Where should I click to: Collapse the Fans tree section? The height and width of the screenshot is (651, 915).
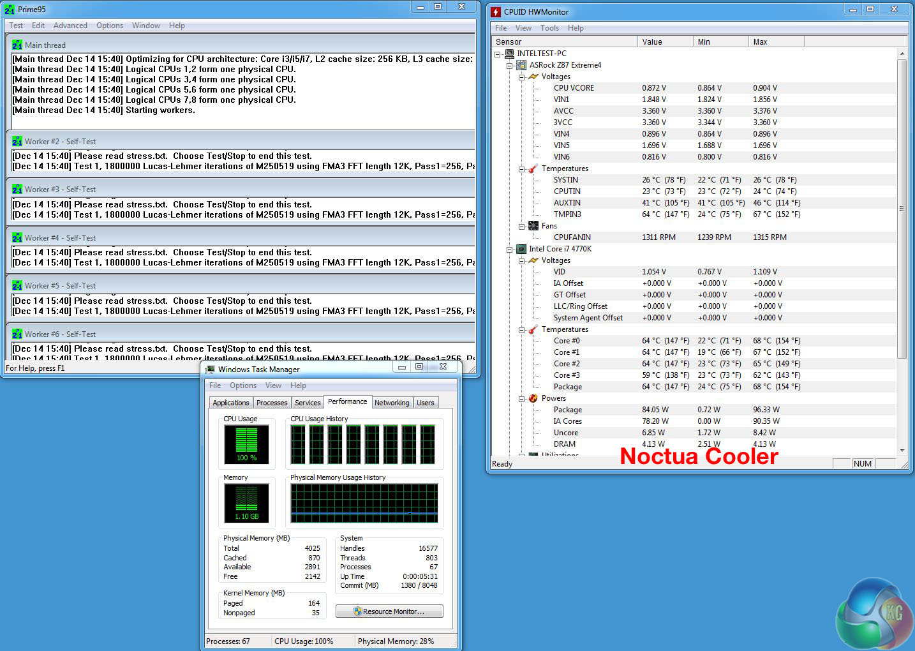click(x=522, y=227)
